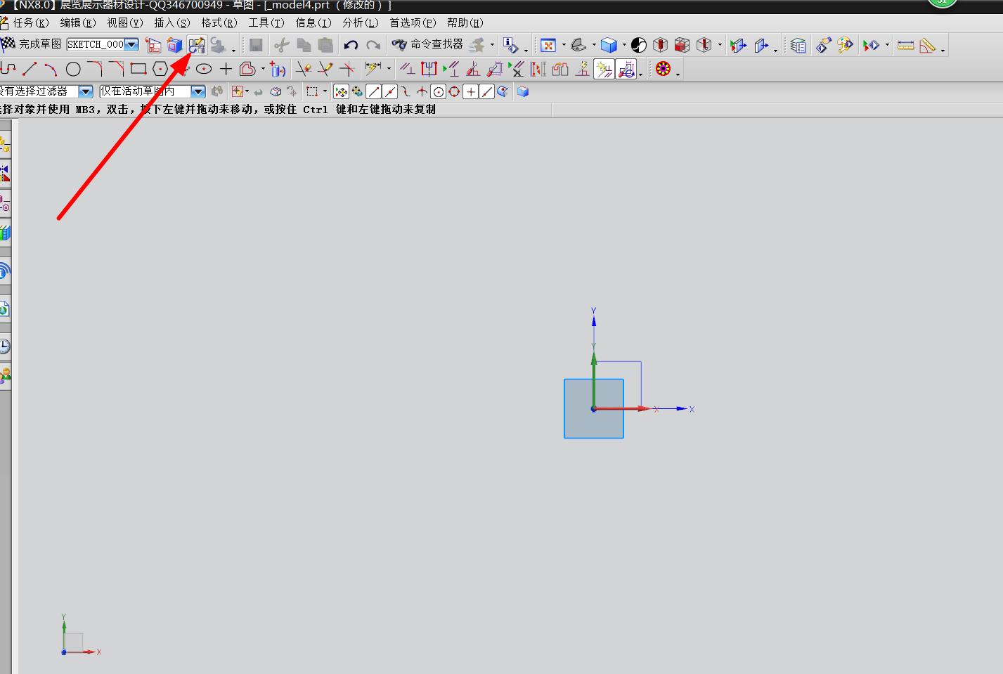1003x674 pixels.
Task: Open the SKETCH_000 sketch name dropdown
Action: 131,44
